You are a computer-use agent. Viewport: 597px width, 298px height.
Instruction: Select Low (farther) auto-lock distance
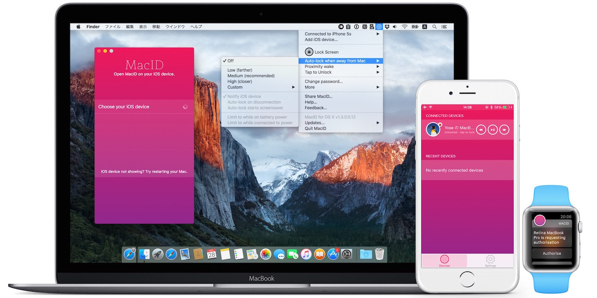click(260, 70)
